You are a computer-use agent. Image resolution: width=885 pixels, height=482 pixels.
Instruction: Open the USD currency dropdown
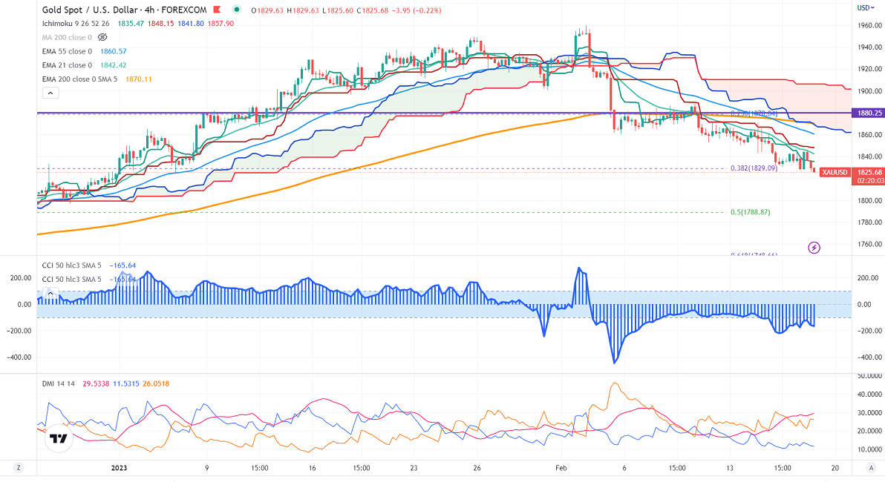point(866,7)
